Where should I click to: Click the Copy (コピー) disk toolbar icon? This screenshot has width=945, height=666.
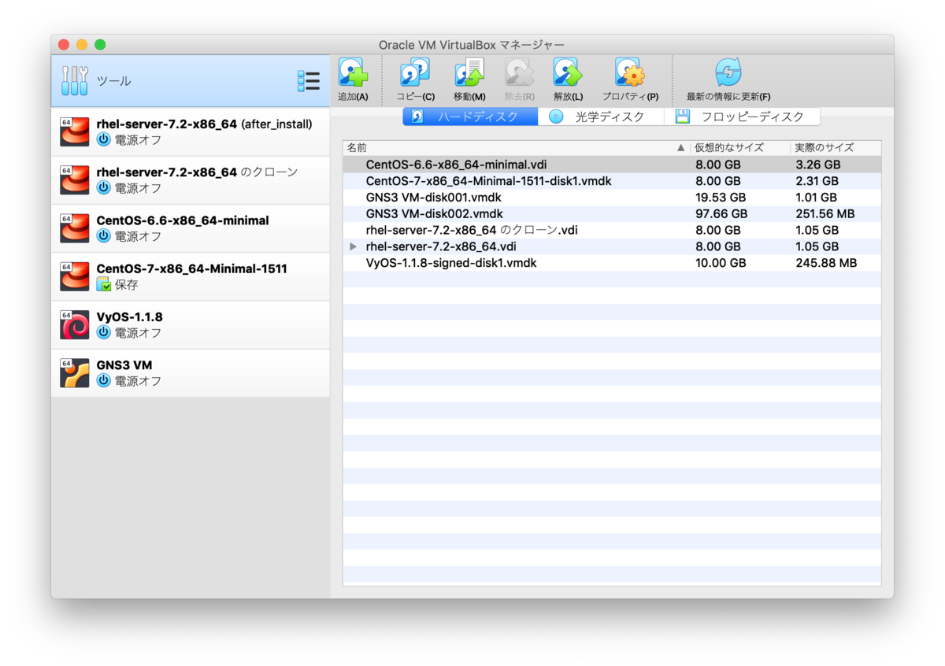tap(415, 73)
